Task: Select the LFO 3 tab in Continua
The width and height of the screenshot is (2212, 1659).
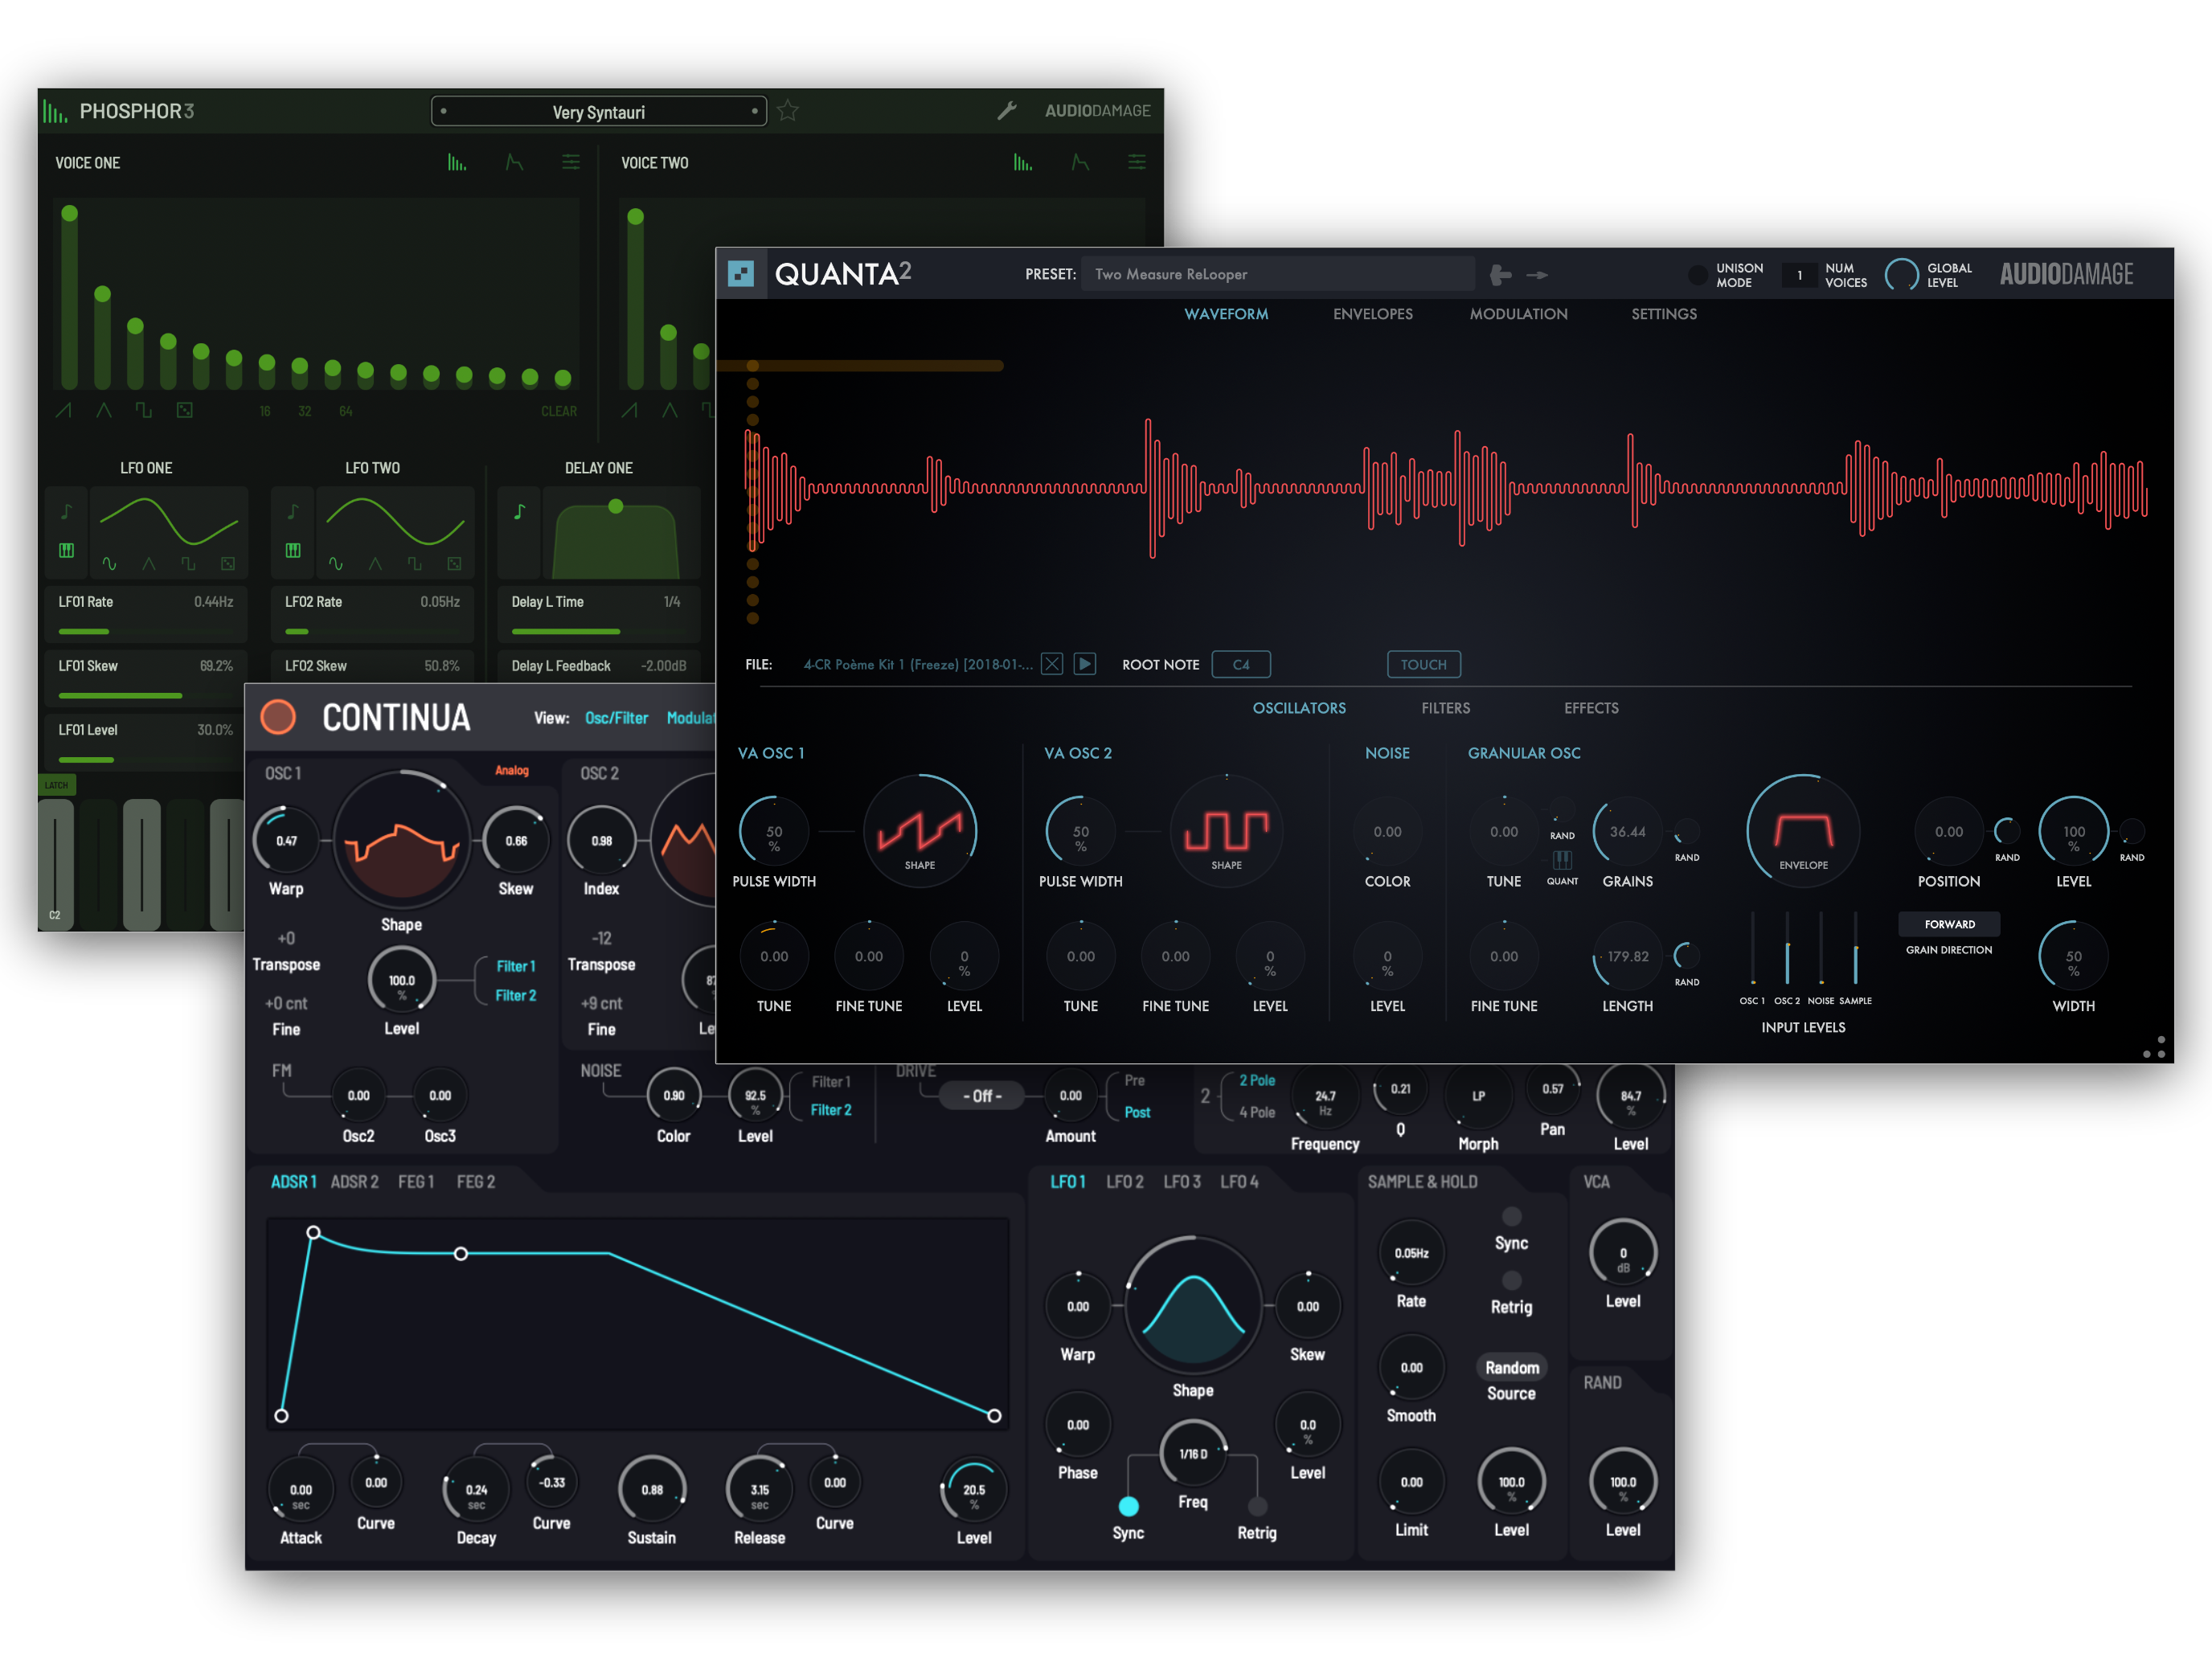Action: tap(1182, 1182)
